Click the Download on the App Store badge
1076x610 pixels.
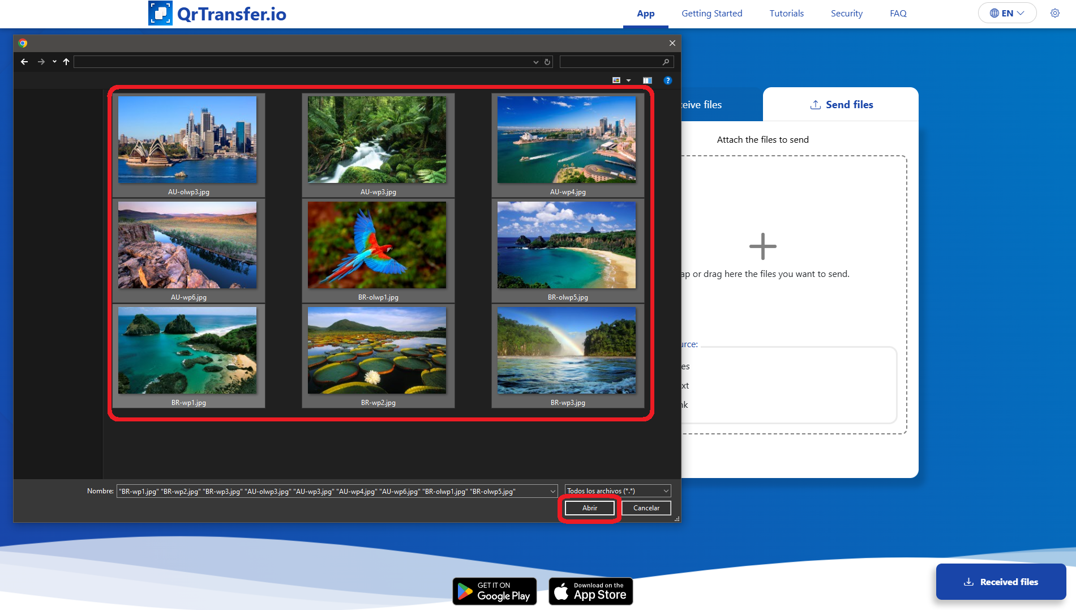point(591,591)
